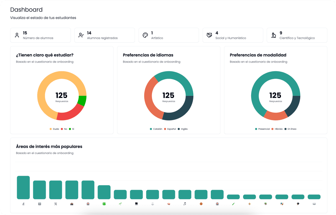
Task: Click the person icon beside Número de alumnos
Action: tap(17, 35)
